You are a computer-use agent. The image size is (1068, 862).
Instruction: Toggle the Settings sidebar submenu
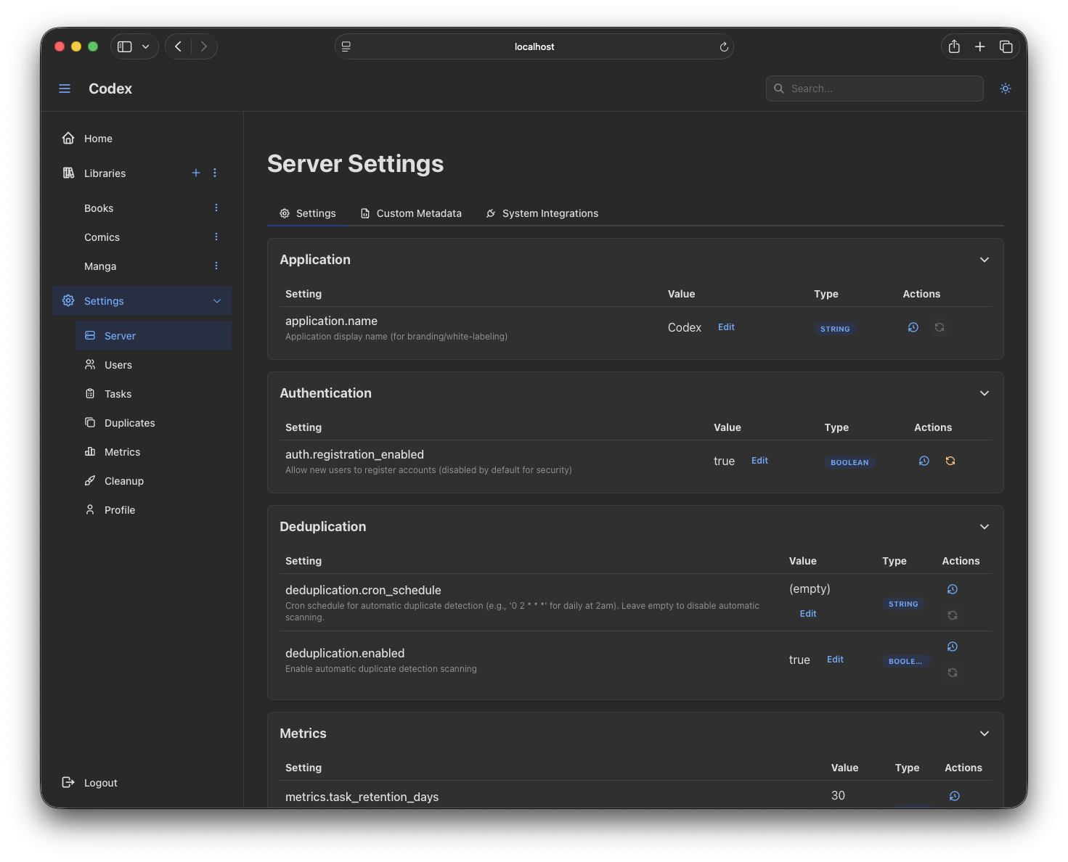pos(216,300)
